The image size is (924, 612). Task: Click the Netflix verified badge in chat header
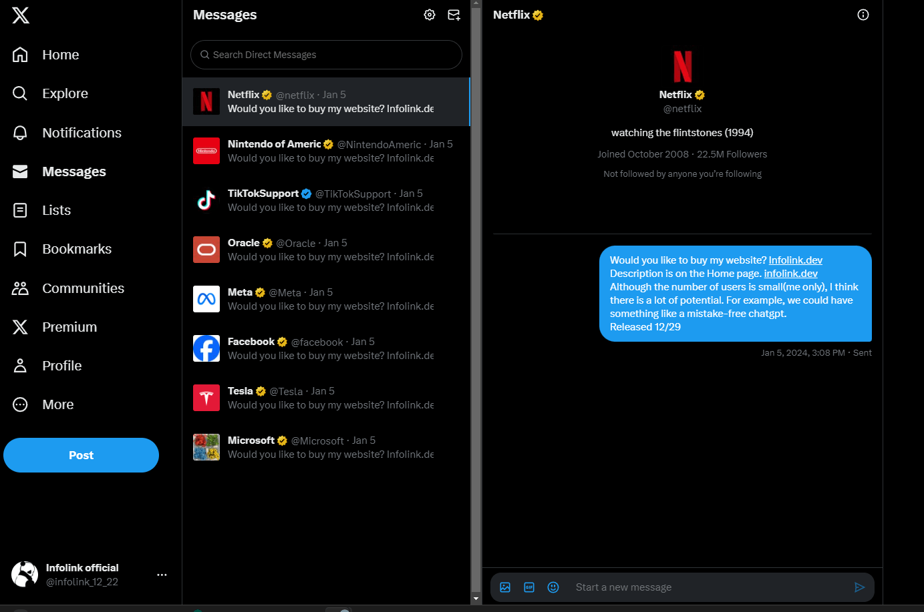(x=538, y=15)
